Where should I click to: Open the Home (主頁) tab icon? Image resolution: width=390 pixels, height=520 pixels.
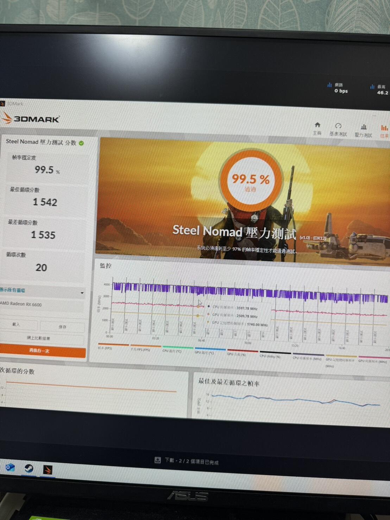pos(317,125)
